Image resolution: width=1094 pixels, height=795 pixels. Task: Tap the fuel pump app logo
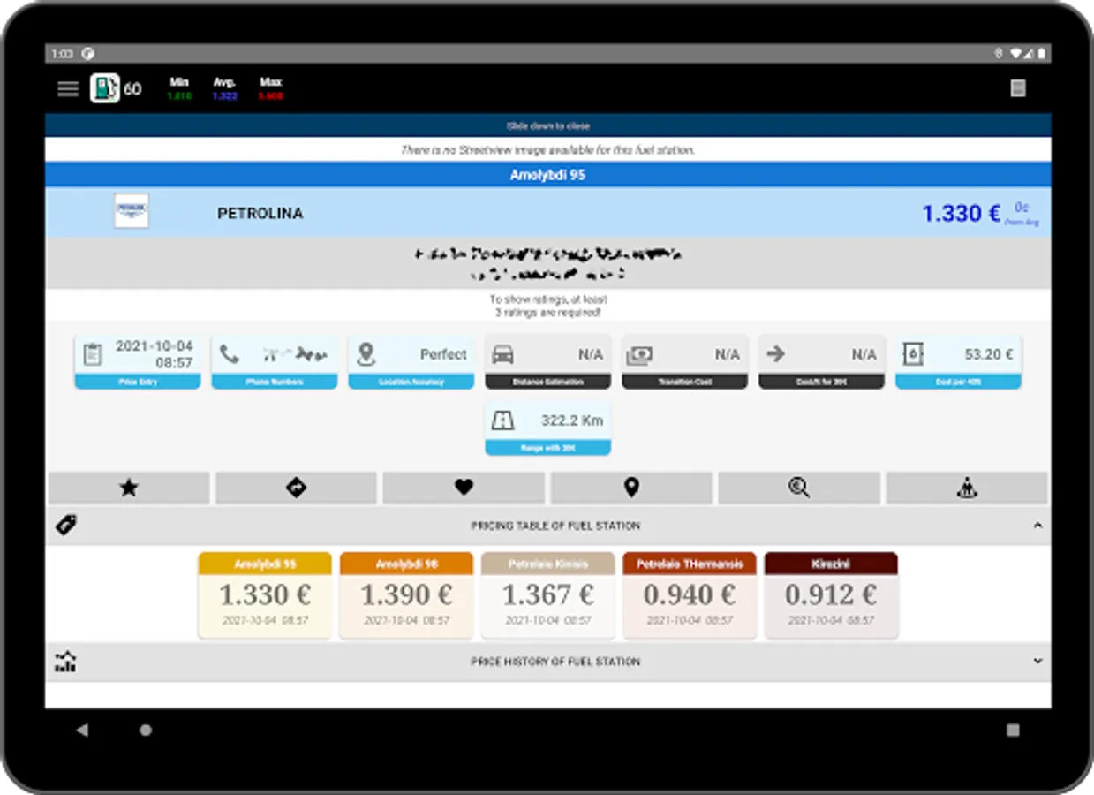[x=105, y=88]
